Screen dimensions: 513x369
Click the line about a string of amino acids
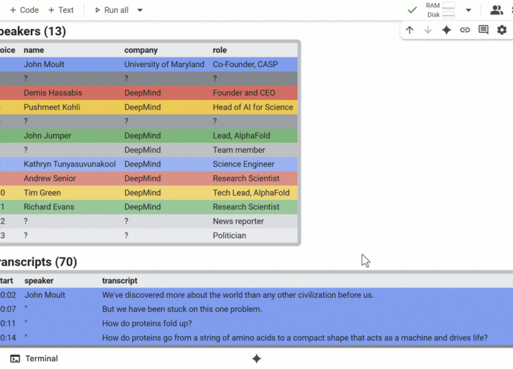[x=295, y=338]
